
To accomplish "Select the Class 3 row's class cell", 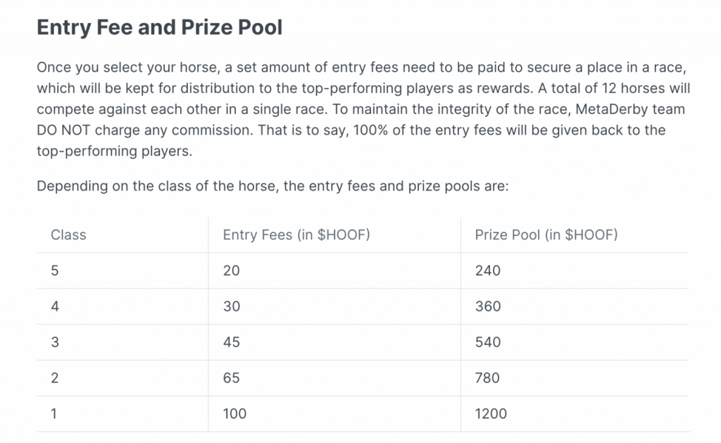I will coord(55,342).
